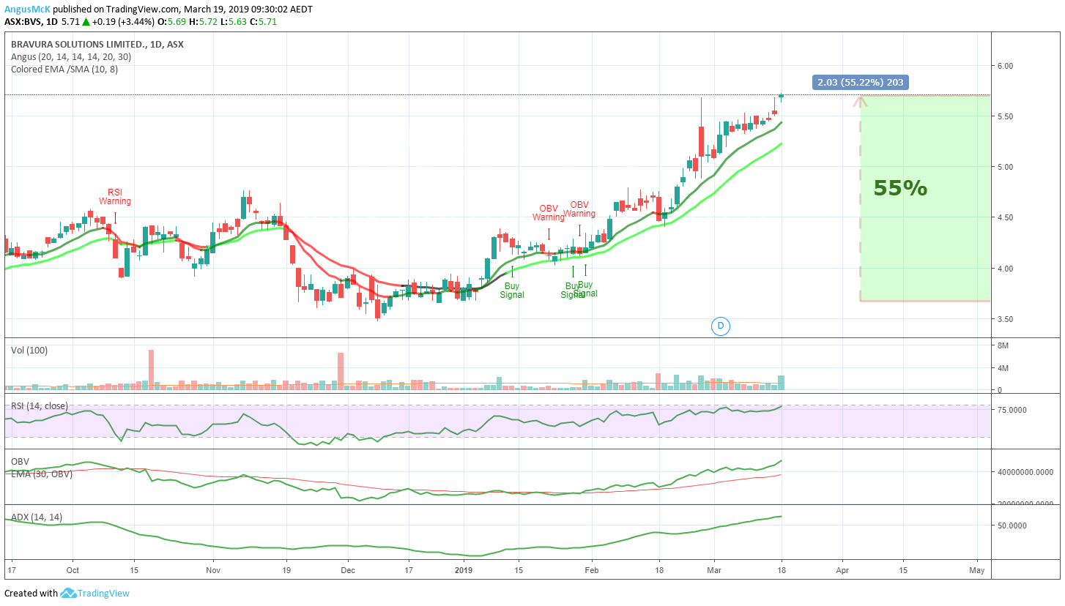Click the 4M volume axis label
Viewport: 1065px width, 606px height.
tap(1003, 368)
